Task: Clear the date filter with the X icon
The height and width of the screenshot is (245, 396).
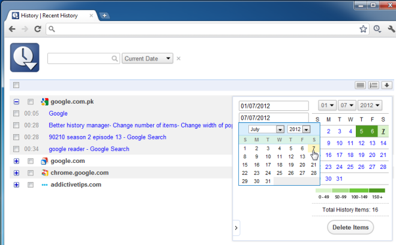Action: pos(179,59)
